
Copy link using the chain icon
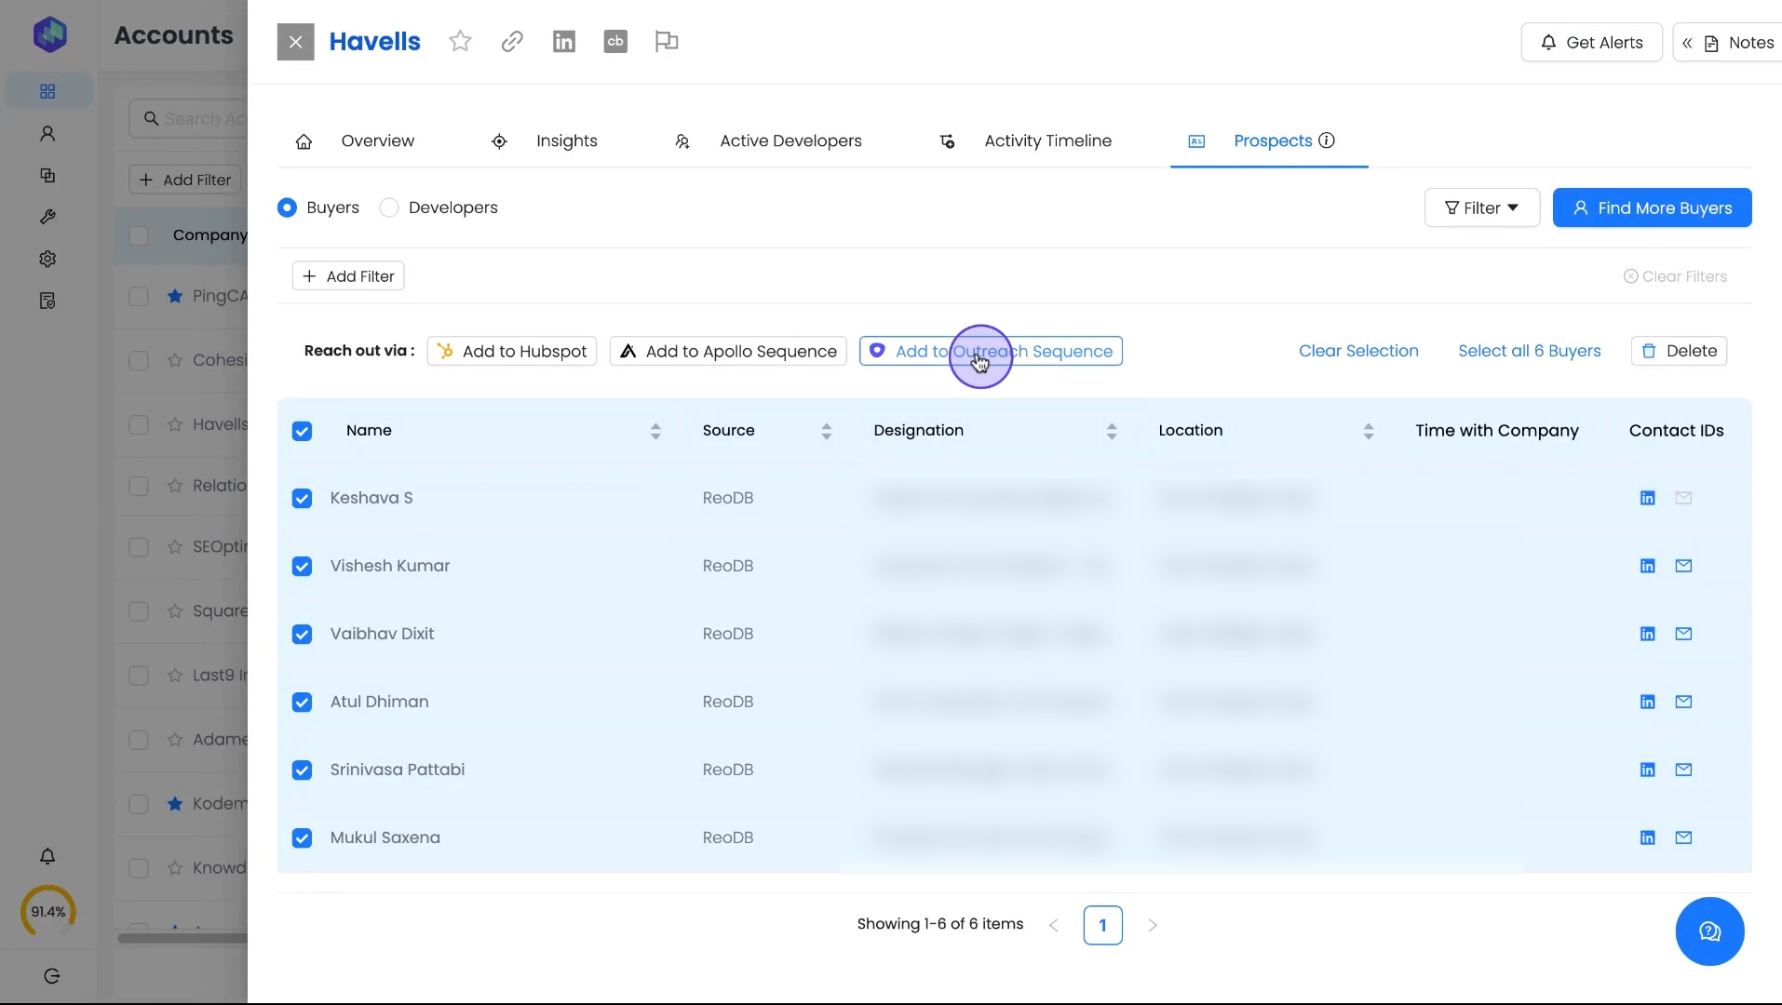512,42
